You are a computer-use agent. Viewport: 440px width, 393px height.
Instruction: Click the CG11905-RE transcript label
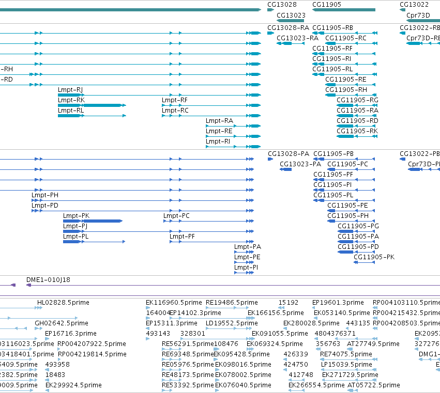(x=346, y=80)
